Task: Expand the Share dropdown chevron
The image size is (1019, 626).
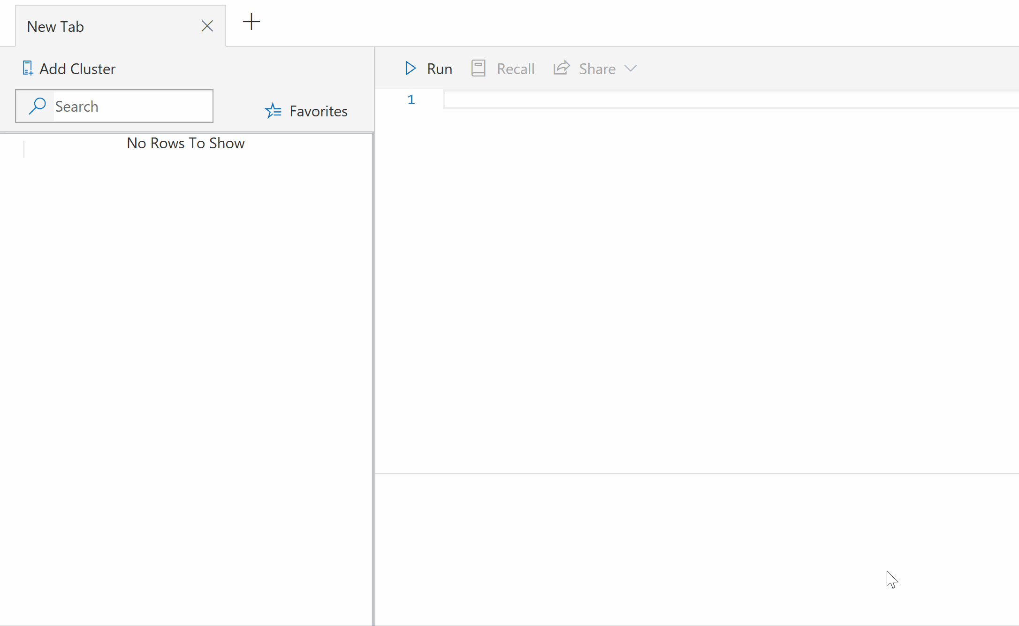Action: coord(631,69)
